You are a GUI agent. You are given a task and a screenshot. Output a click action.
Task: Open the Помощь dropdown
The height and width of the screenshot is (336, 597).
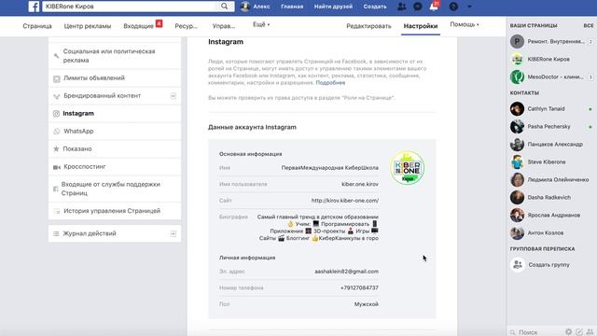point(465,24)
